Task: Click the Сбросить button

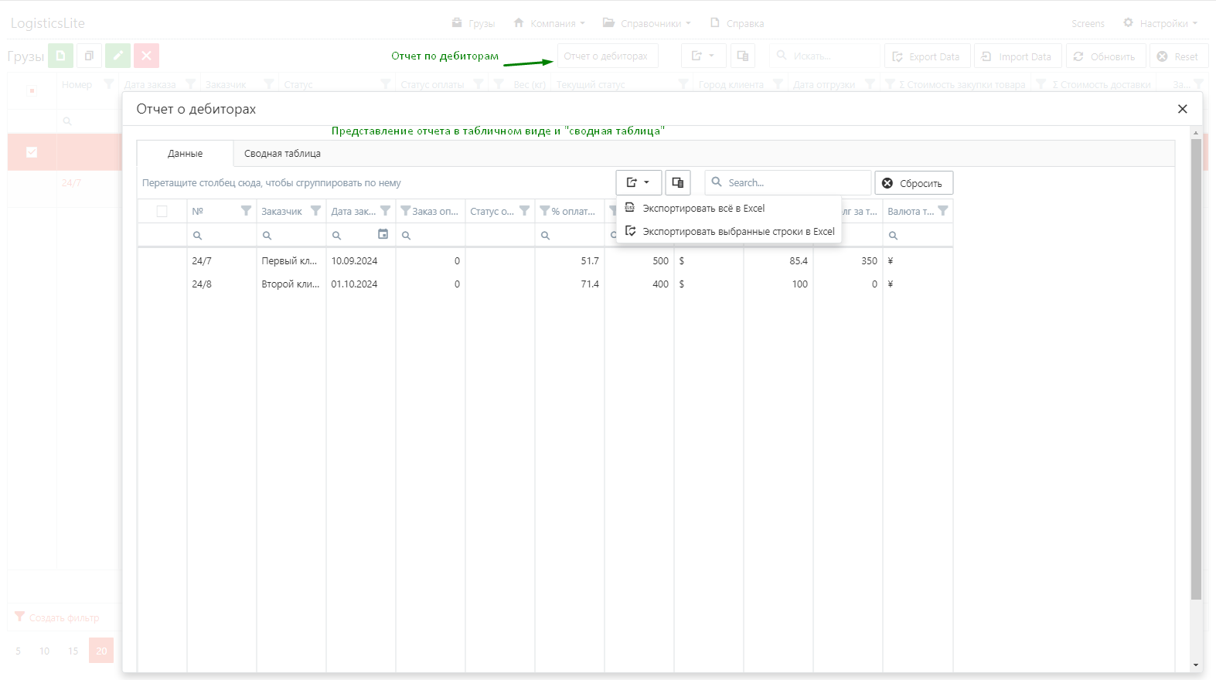Action: pyautogui.click(x=914, y=183)
